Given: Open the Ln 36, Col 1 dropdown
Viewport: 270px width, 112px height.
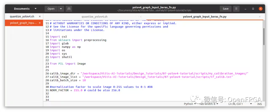Looking at the screenshot, I should (x=237, y=104).
